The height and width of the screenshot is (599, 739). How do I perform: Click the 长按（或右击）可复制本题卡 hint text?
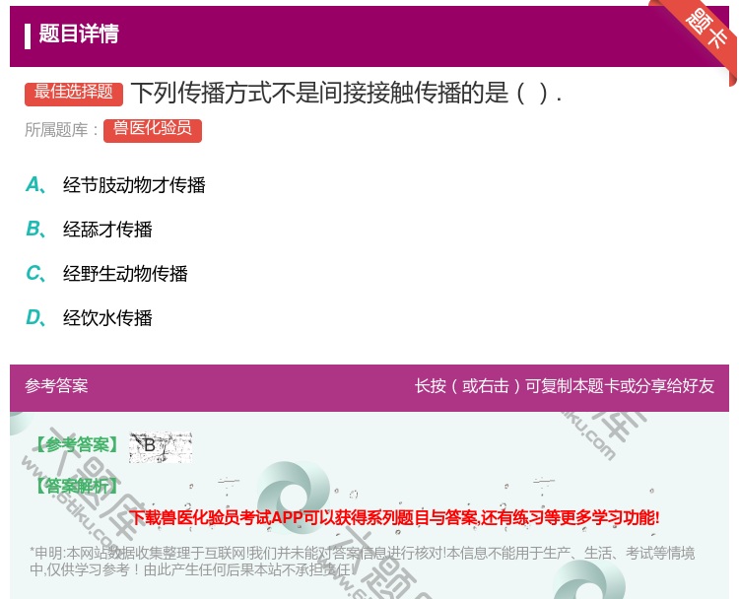pos(565,386)
